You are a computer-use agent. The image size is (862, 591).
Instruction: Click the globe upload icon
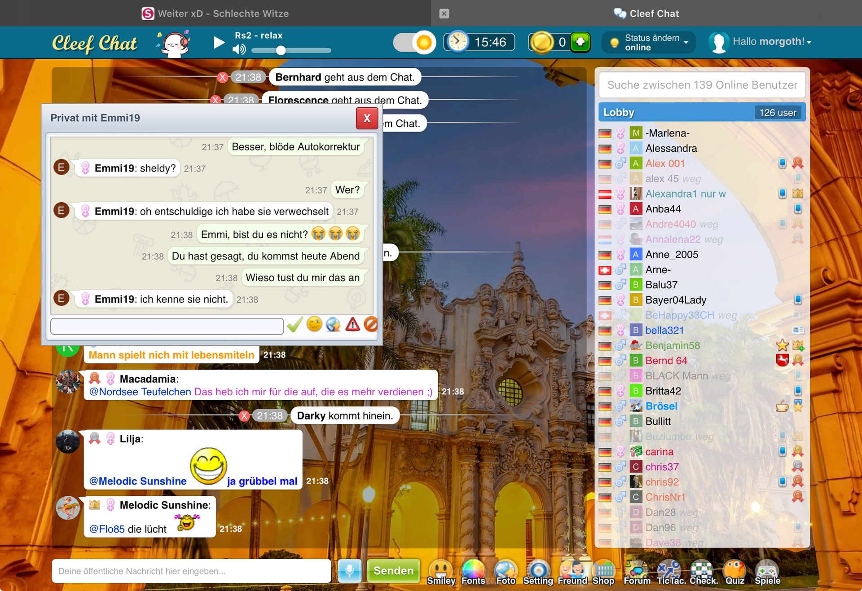333,324
